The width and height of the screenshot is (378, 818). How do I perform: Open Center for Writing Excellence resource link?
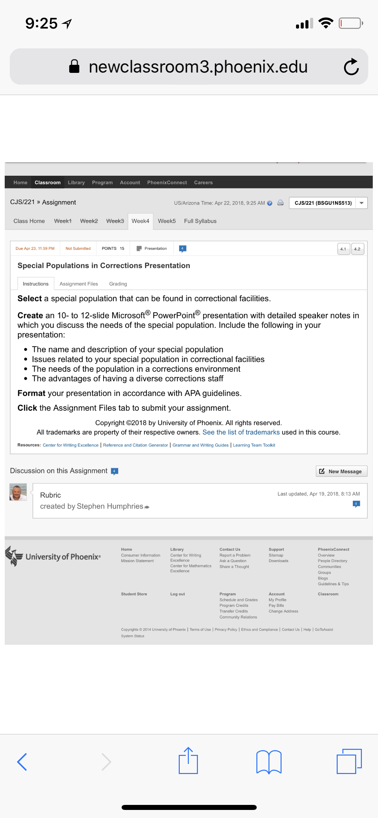[71, 445]
